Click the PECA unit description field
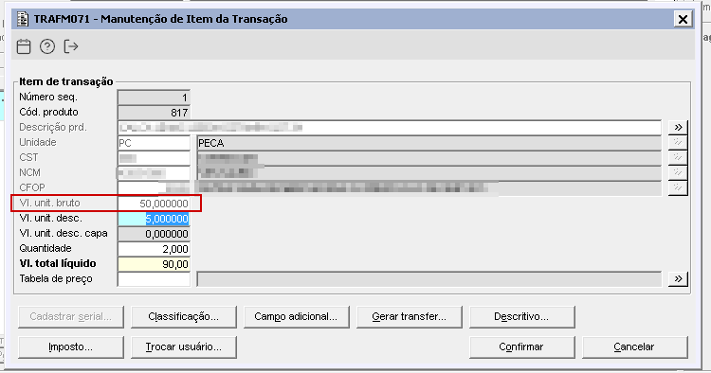Screen dimensions: 711x373 (x=428, y=143)
